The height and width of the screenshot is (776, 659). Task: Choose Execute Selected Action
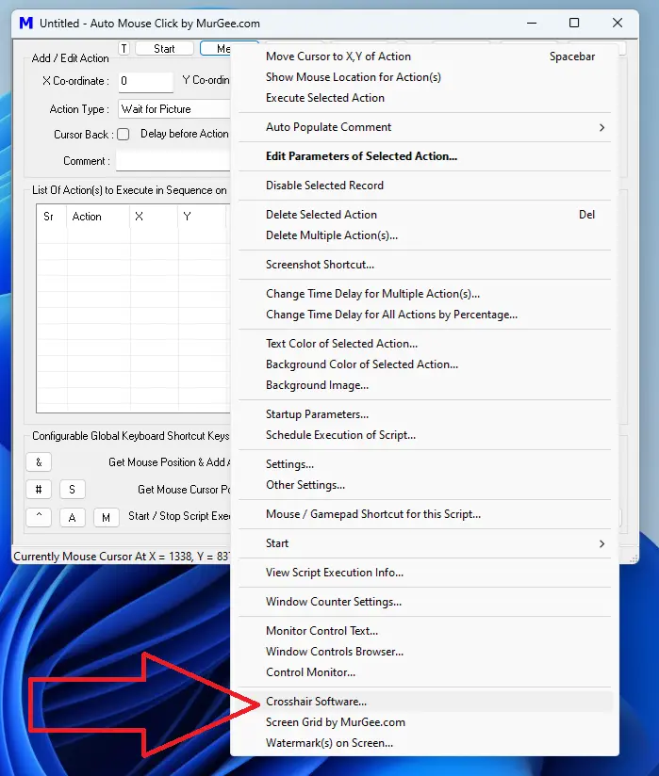[425, 98]
